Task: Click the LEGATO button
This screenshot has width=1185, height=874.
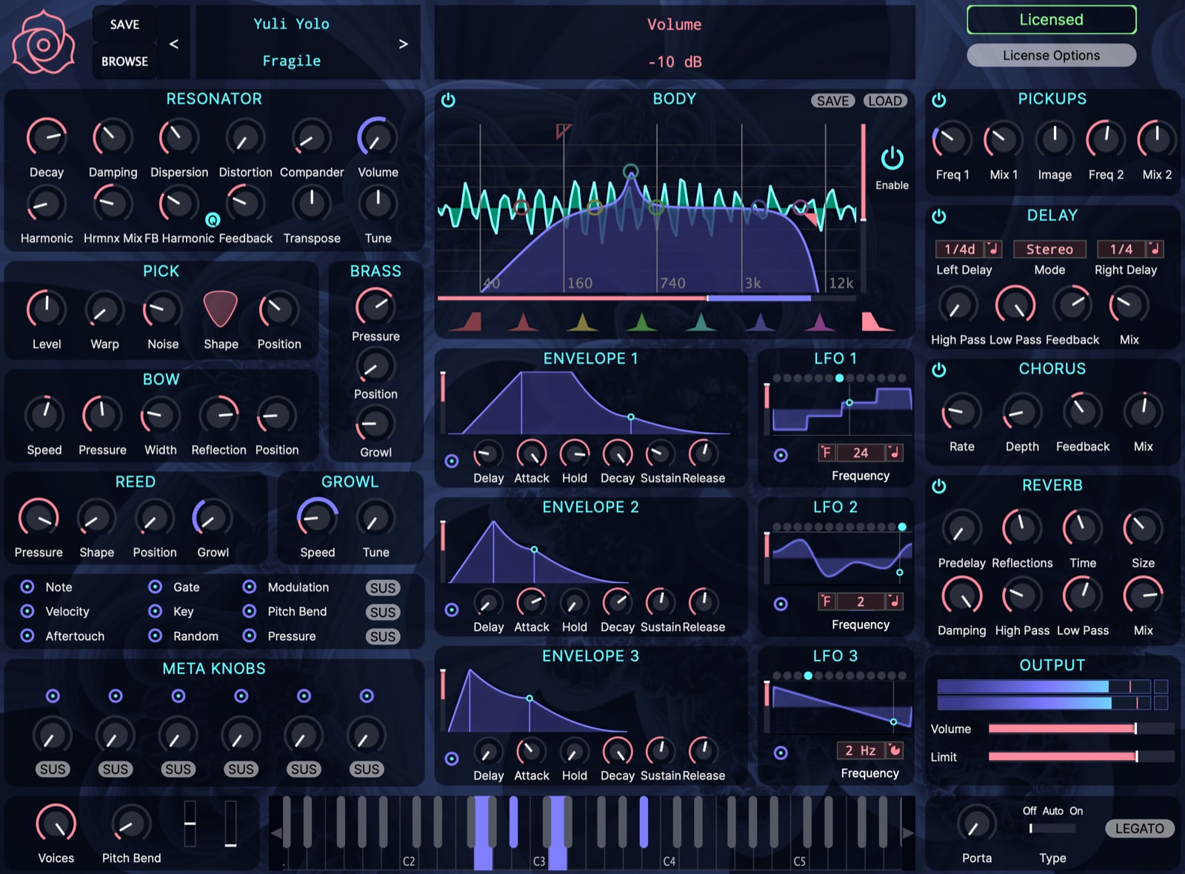Action: (x=1139, y=828)
